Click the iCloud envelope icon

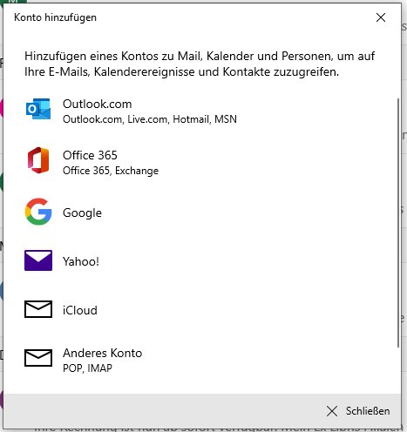click(x=38, y=309)
